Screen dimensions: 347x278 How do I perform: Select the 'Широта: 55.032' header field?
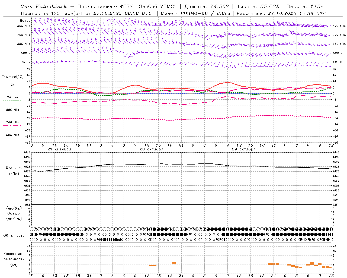258,7
